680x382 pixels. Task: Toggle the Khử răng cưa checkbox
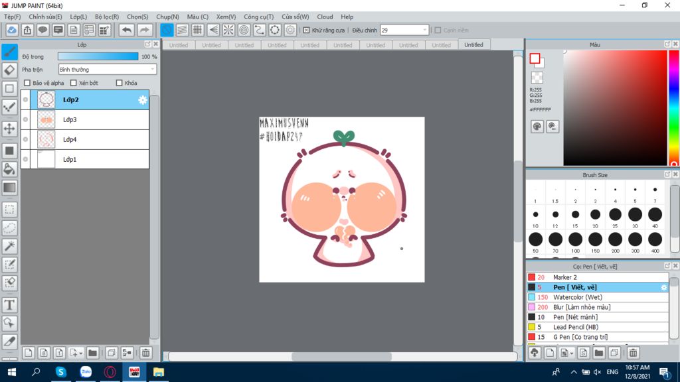pyautogui.click(x=306, y=31)
